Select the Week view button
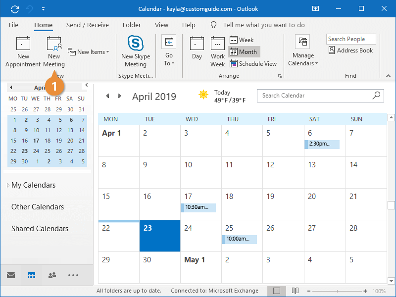This screenshot has width=396, height=297. point(242,40)
